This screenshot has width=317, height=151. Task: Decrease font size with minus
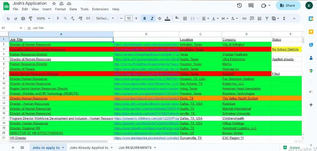121,19
